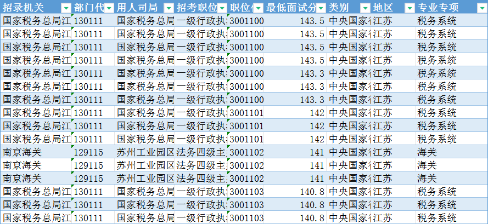Select the bottommost 141 score cell
Image resolution: width=488 pixels, height=224 pixels.
(295, 179)
